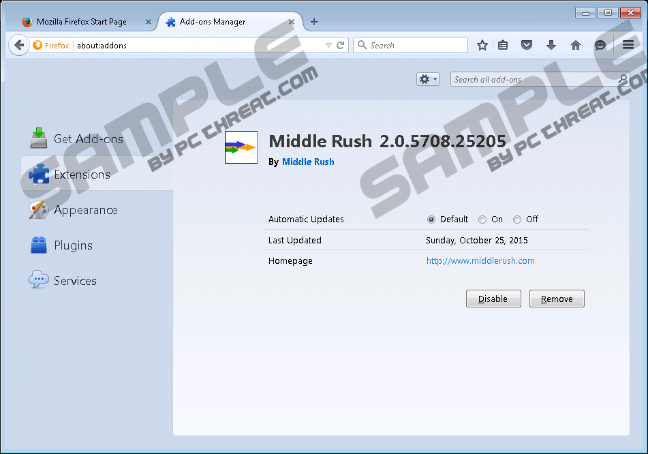Screen dimensions: 648x454
Task: Go to the Firefox home page icon
Action: 576,46
